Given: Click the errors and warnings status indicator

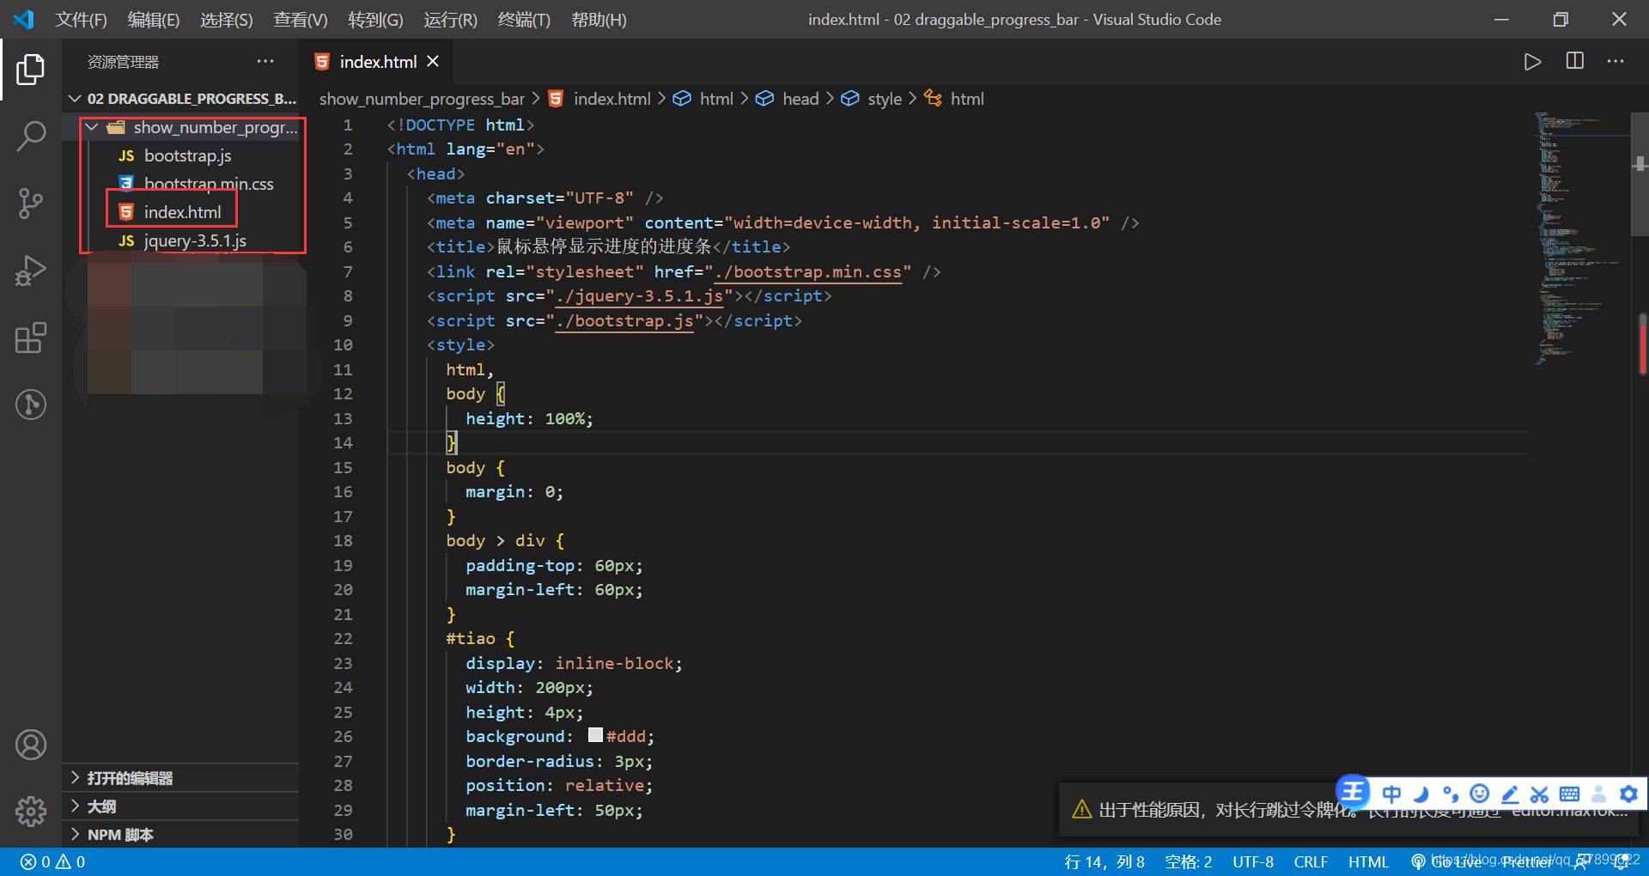Looking at the screenshot, I should tap(53, 861).
